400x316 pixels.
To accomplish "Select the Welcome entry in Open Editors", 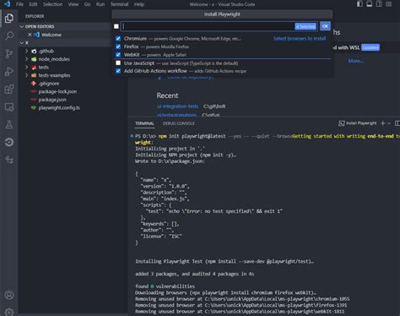I will tap(51, 35).
